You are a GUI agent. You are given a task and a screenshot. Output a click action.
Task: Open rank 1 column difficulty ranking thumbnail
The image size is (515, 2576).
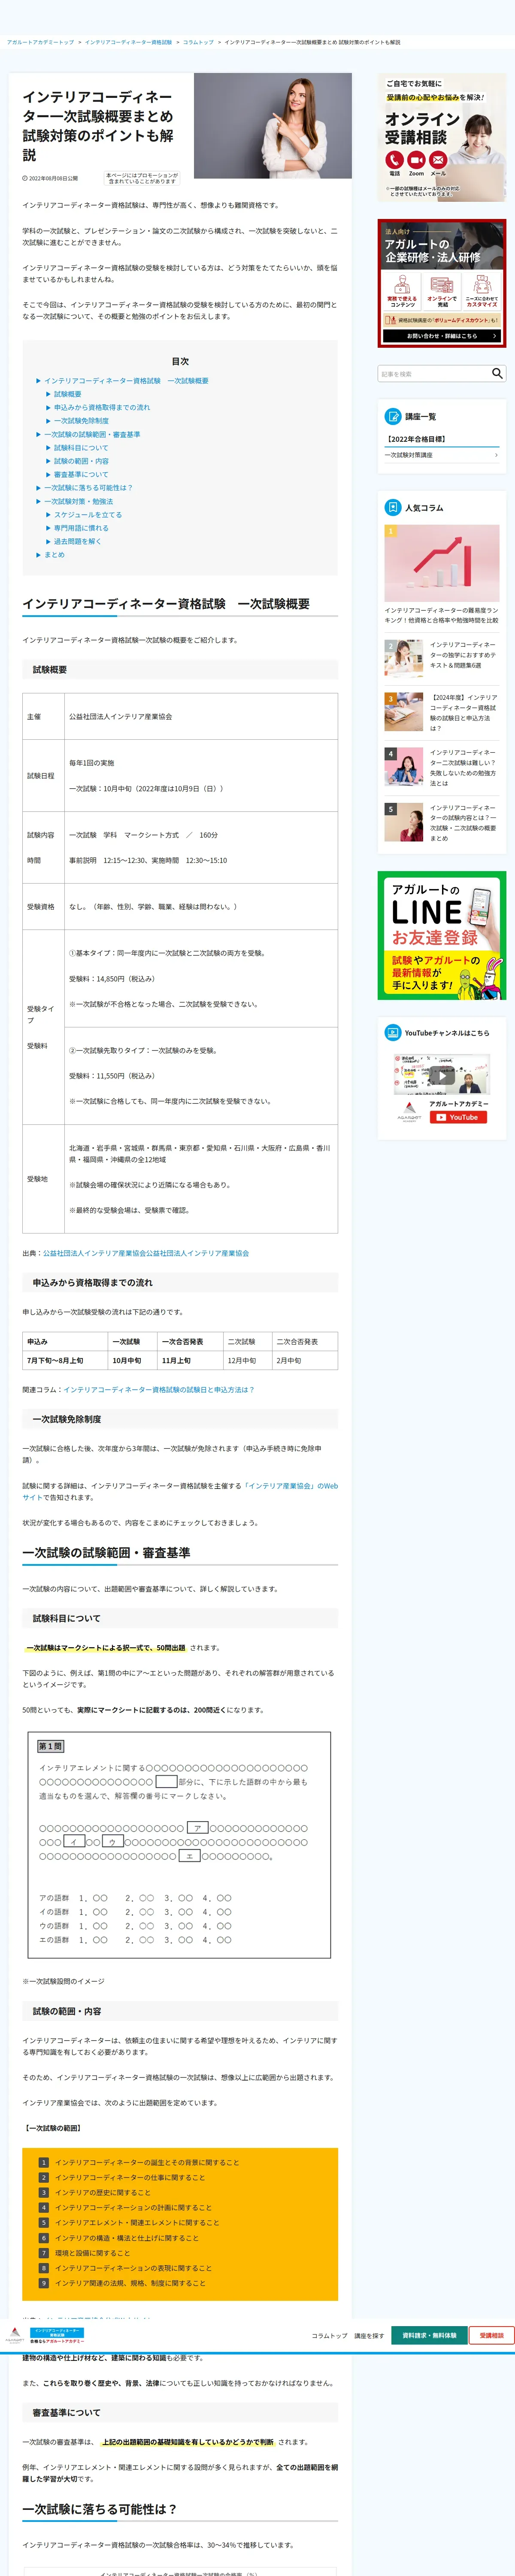point(442,562)
